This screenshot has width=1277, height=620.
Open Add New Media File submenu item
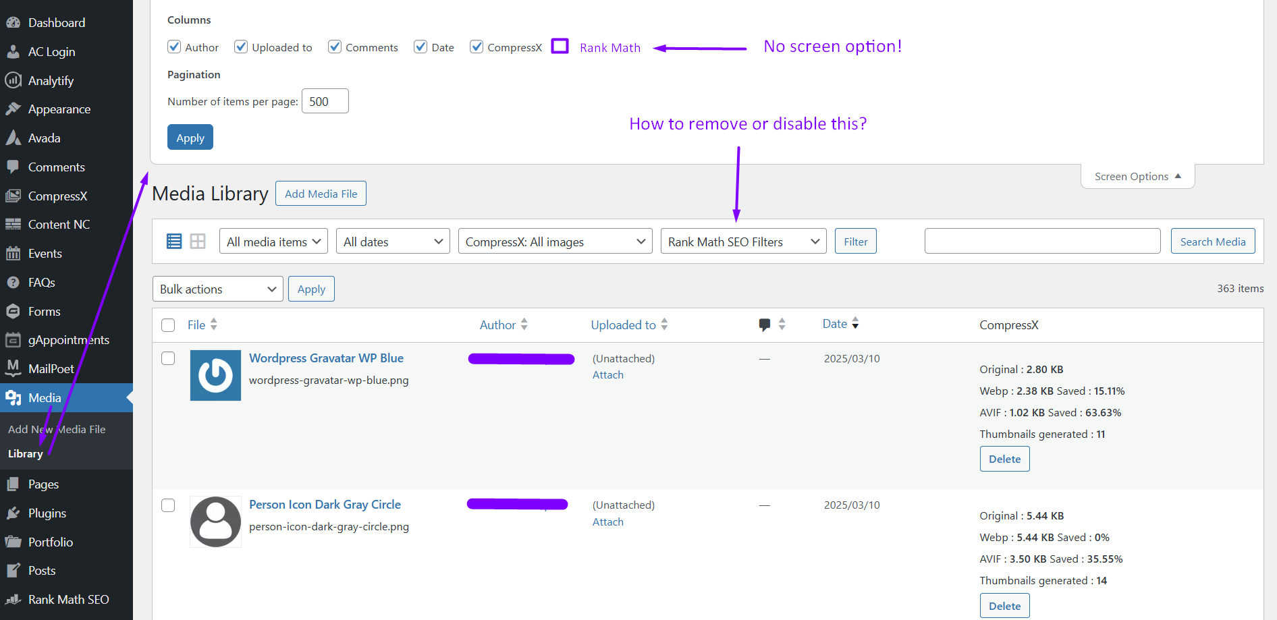pyautogui.click(x=57, y=429)
